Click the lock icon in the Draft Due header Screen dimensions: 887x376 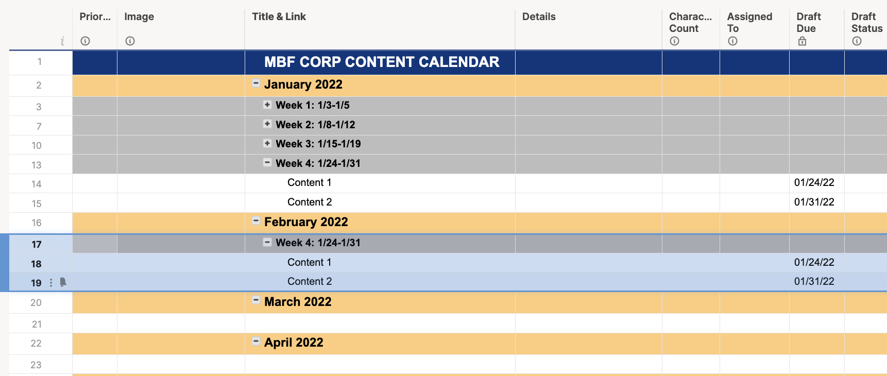[802, 40]
